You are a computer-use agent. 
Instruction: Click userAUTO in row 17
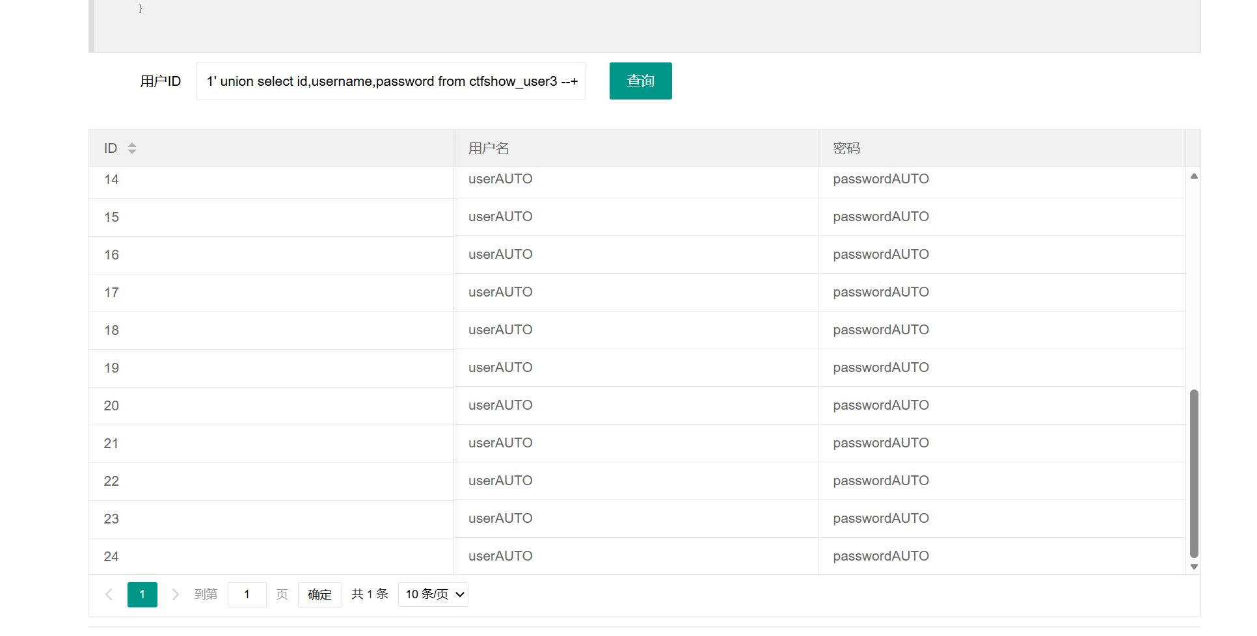[500, 292]
